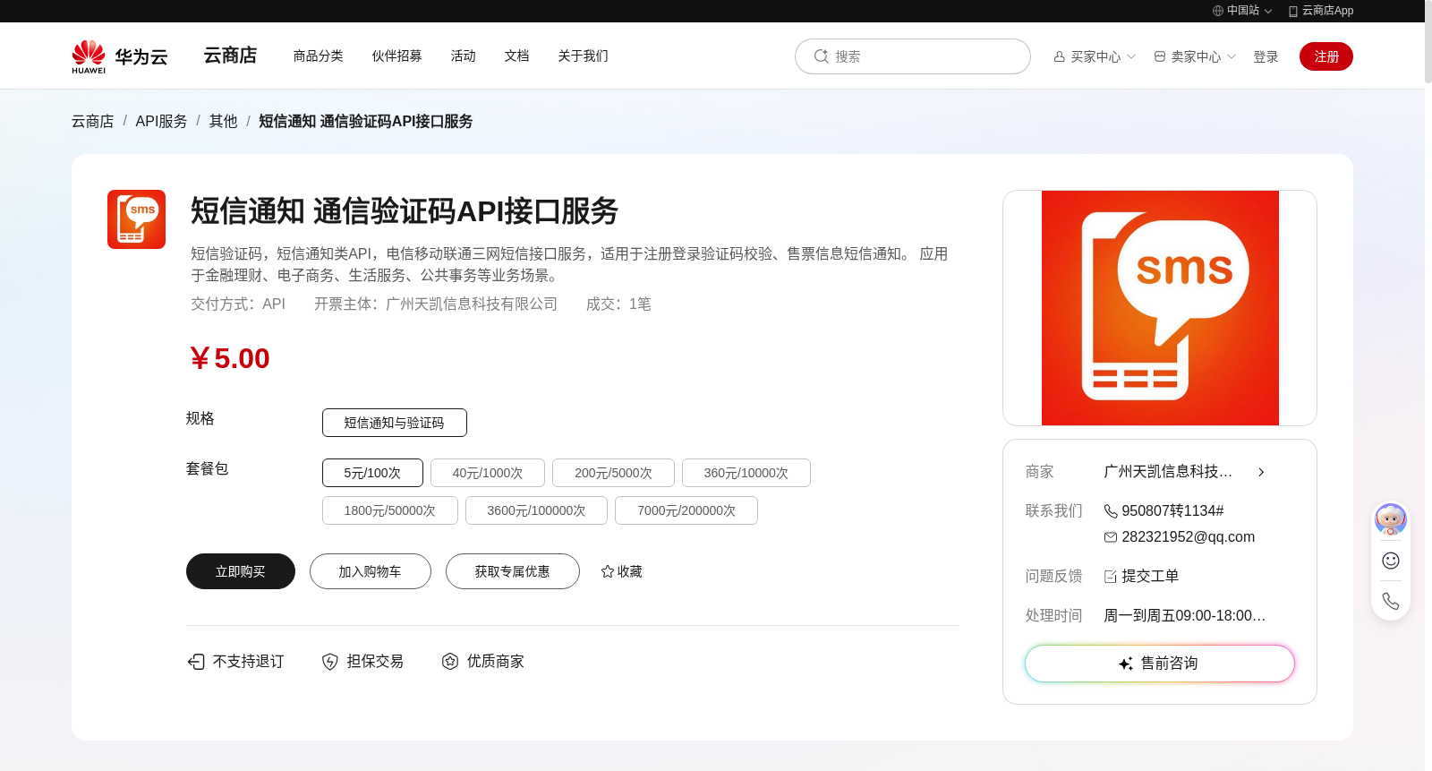Select the 1800元/50000次 package

[x=390, y=510]
